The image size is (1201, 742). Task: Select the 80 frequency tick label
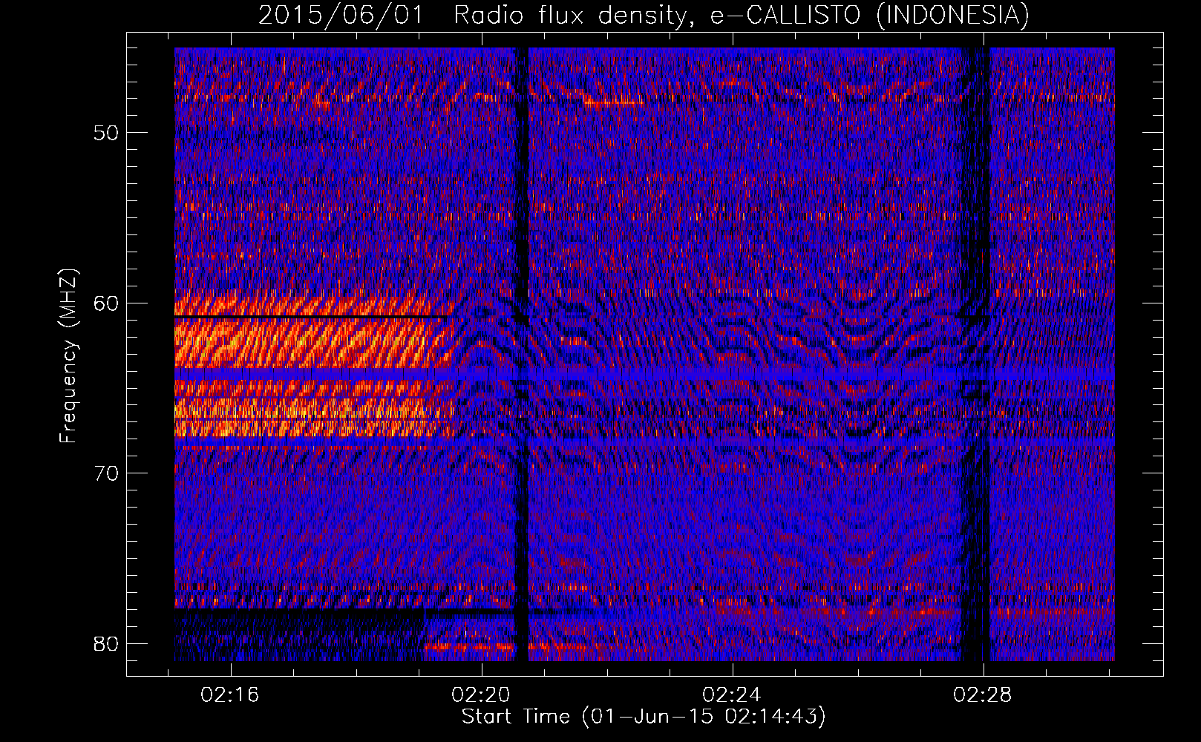coord(107,643)
